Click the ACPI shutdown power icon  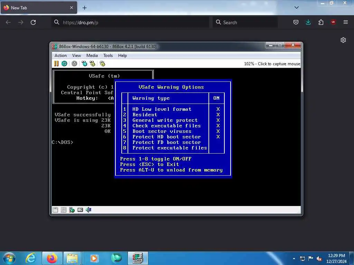[74, 63]
